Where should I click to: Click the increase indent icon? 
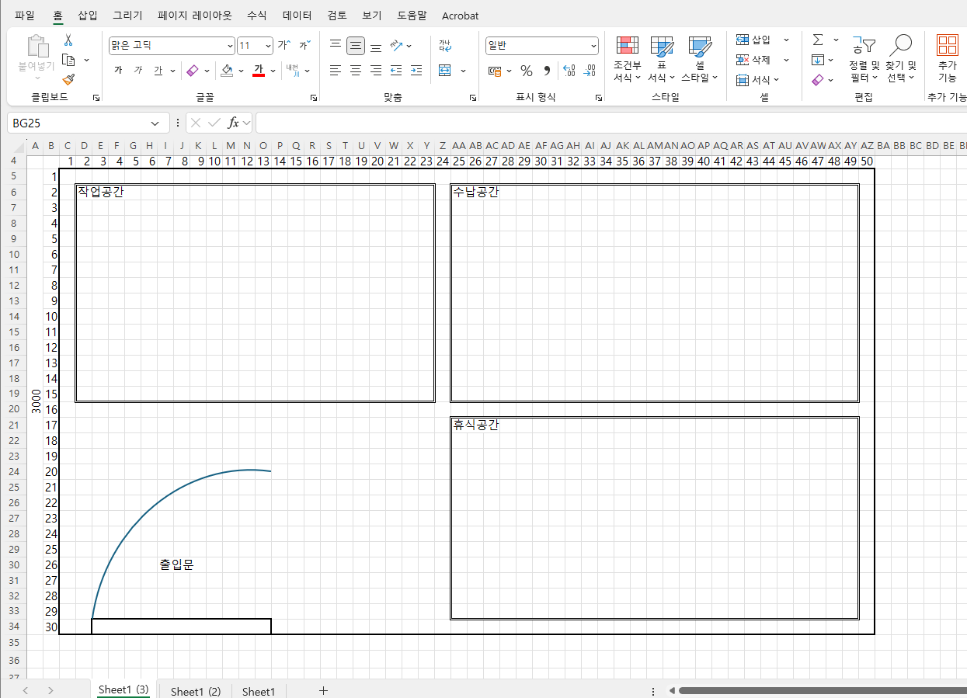pyautogui.click(x=416, y=71)
